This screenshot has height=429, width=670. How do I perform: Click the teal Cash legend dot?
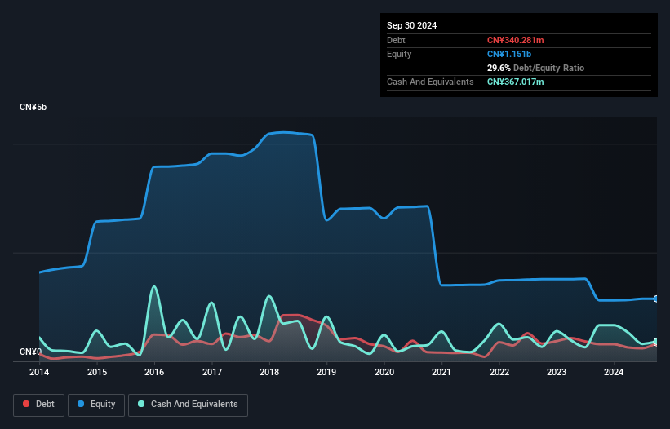click(x=141, y=404)
